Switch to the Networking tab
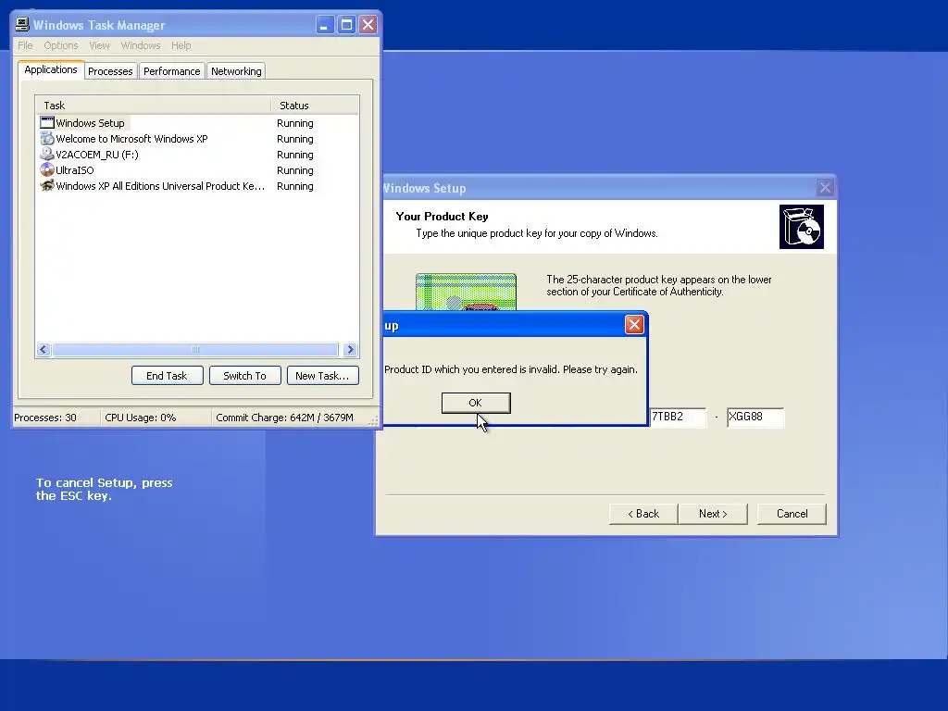 pos(236,71)
